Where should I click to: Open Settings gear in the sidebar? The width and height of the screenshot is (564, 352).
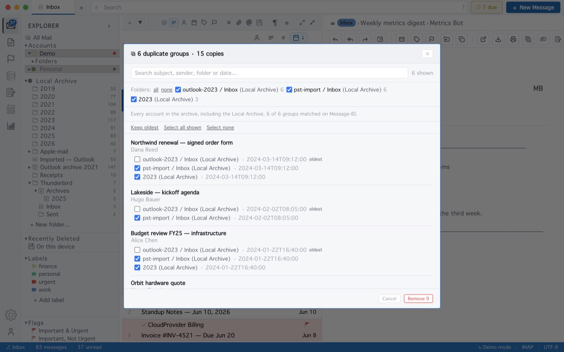(11, 315)
